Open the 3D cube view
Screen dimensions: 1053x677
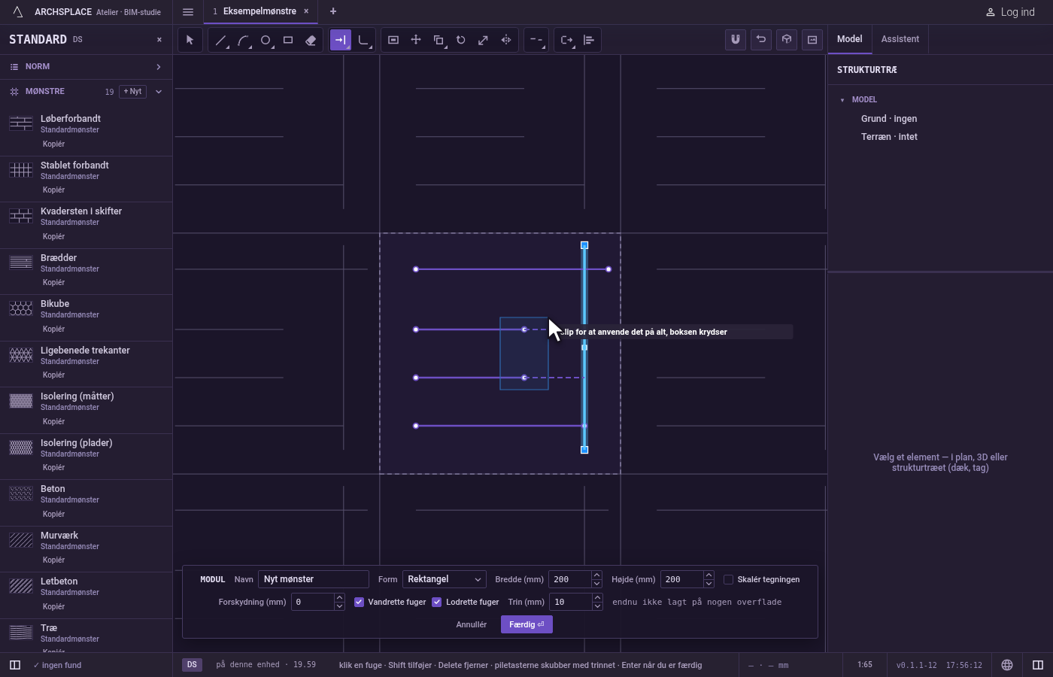787,40
